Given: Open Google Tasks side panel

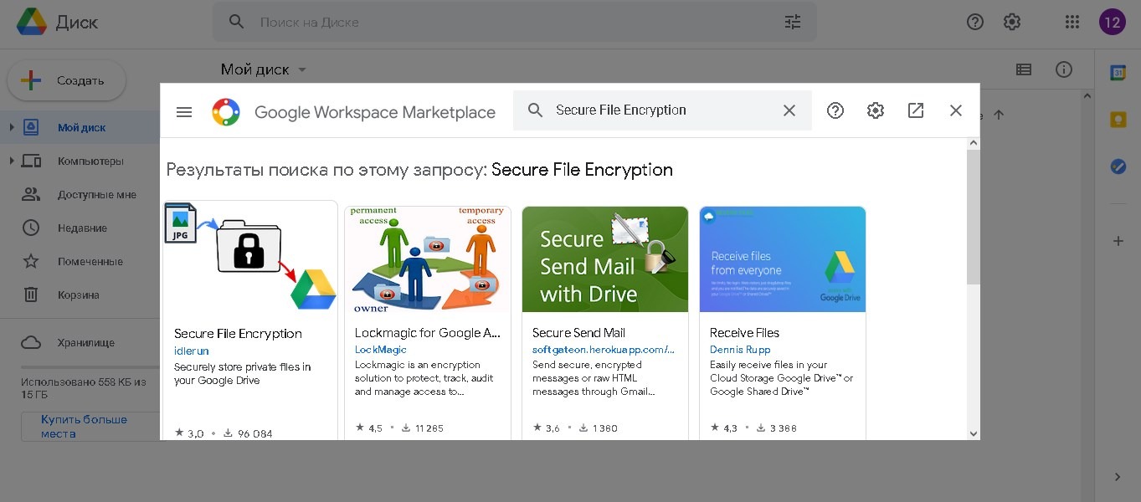Looking at the screenshot, I should [1117, 166].
